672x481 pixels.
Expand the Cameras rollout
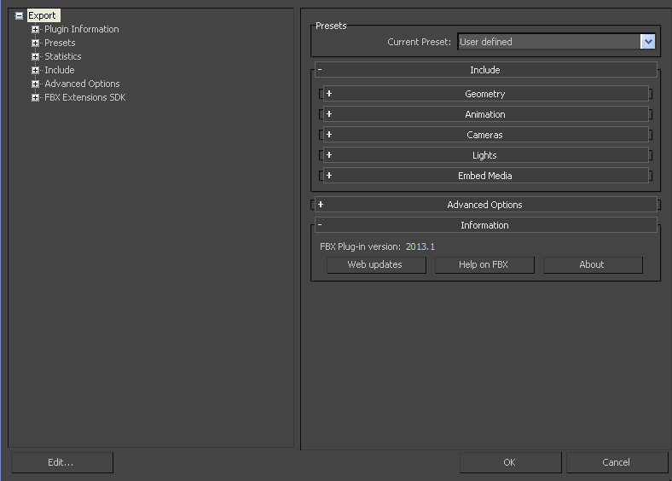pyautogui.click(x=484, y=135)
